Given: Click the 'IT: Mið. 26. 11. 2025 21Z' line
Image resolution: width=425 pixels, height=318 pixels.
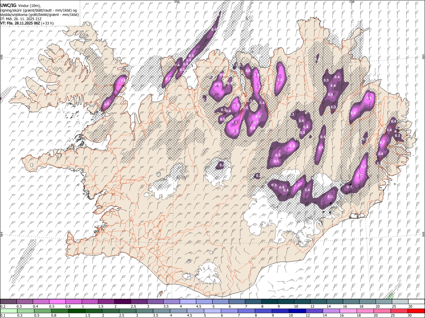Looking at the screenshot, I should [21, 19].
